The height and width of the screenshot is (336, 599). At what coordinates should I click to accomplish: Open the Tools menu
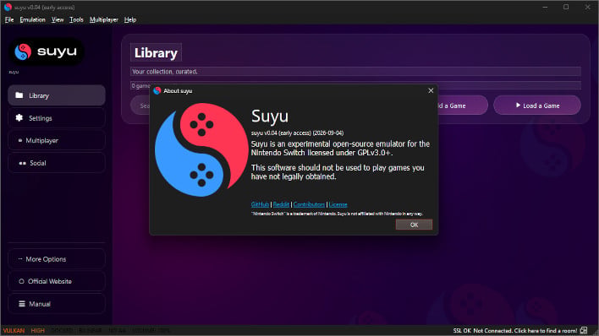[76, 19]
